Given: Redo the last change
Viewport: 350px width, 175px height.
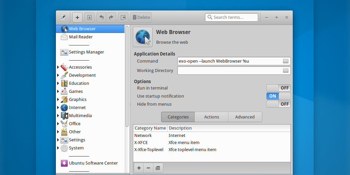Looking at the screenshot, I should 111,17.
